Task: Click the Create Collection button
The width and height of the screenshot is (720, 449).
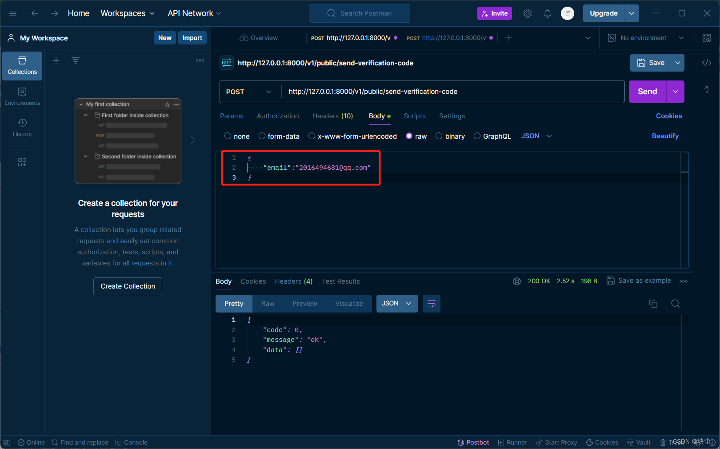Action: 128,286
